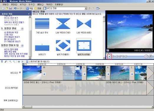Screen dimensions: 154x111
Task: Click the preview seek bar
Action: [x=130, y=53]
